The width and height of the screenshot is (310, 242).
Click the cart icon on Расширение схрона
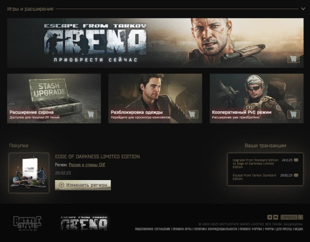[91, 114]
